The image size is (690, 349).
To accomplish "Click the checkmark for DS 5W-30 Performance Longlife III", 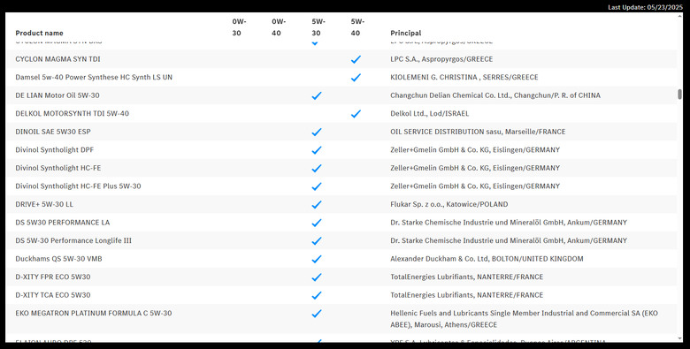I will point(317,241).
